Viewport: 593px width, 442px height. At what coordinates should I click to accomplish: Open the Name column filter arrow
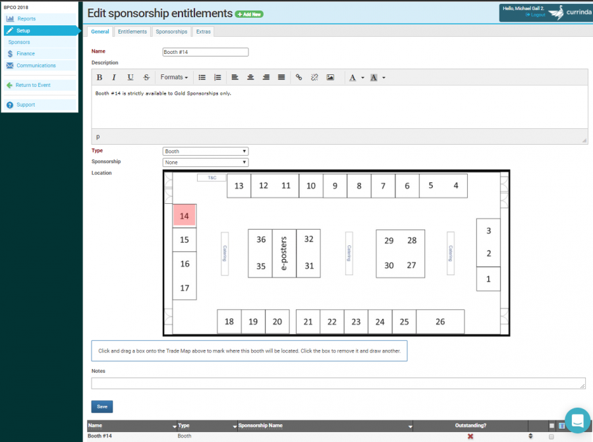click(x=175, y=426)
